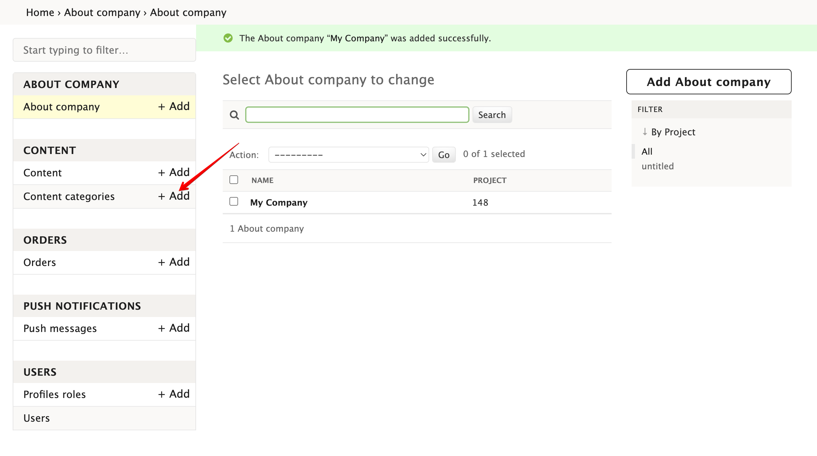The image size is (817, 456).
Task: Check the My Company row checkbox
Action: tap(234, 202)
